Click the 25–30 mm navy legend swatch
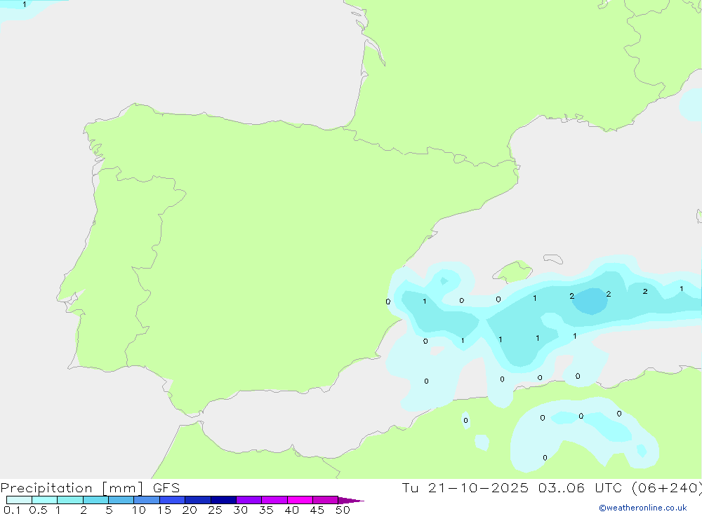Viewport: 702px width, 514px height. [223, 500]
